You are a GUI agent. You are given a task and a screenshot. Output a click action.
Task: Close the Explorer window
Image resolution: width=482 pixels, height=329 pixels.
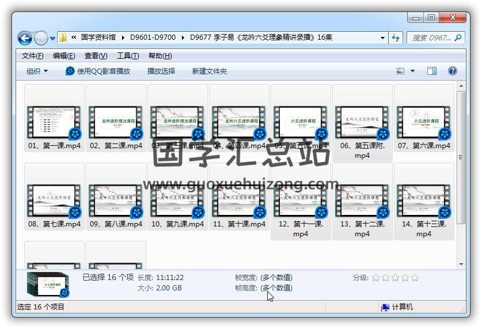pos(452,18)
